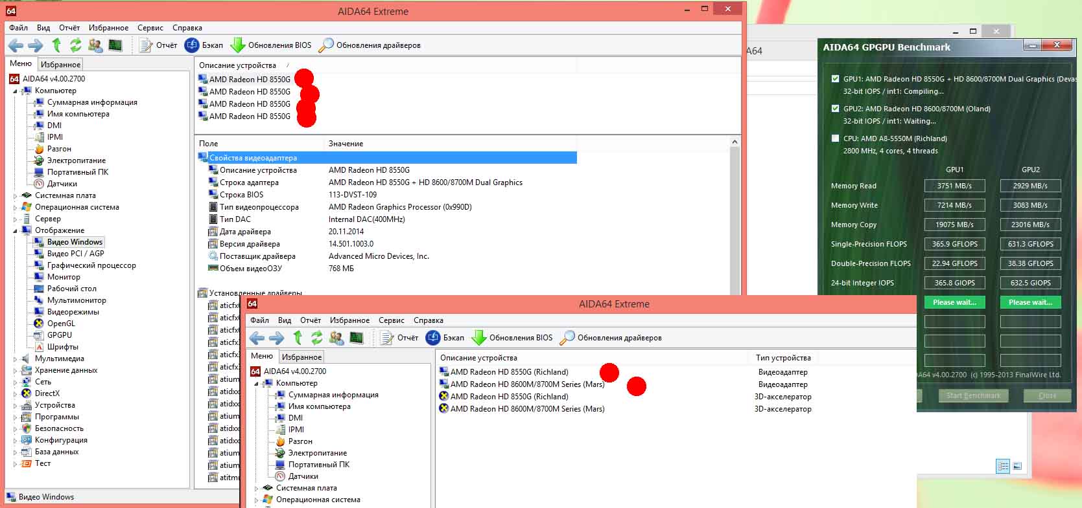This screenshot has height=508, width=1082.
Task: Expand the Хранение данных tree node
Action: [x=15, y=370]
